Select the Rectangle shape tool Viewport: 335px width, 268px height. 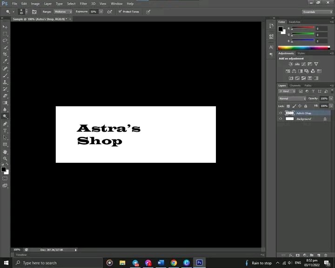pyautogui.click(x=5, y=145)
